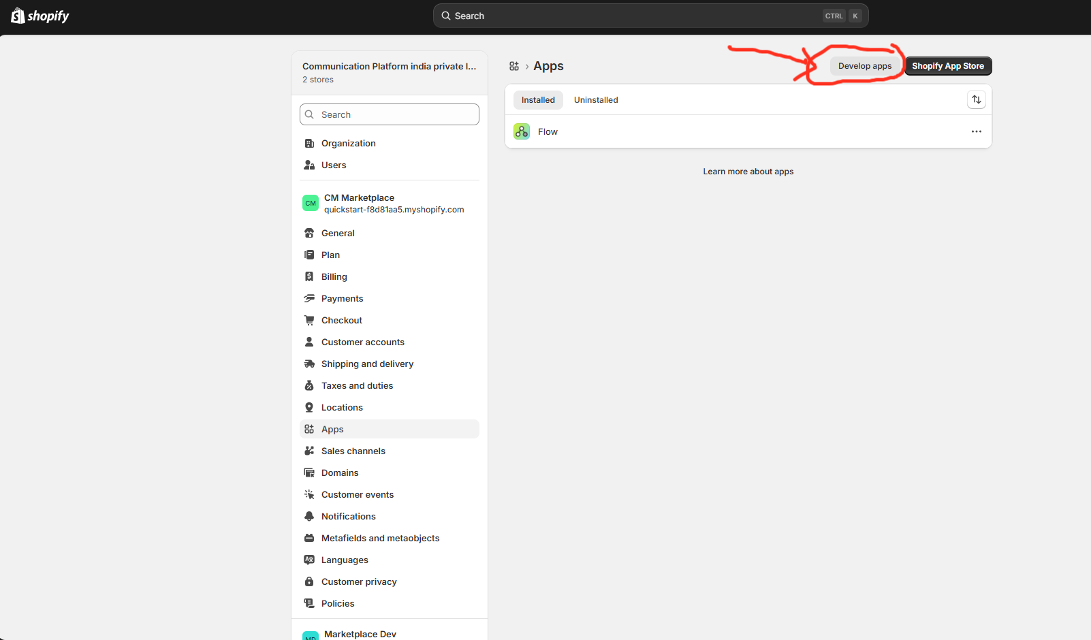Screen dimensions: 1091x640
Task: Click the Develop apps button
Action: pyautogui.click(x=865, y=66)
